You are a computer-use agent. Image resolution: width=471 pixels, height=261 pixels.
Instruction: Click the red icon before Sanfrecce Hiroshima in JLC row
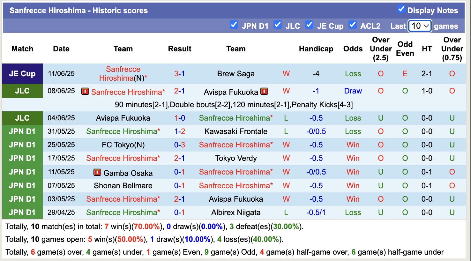(85, 92)
